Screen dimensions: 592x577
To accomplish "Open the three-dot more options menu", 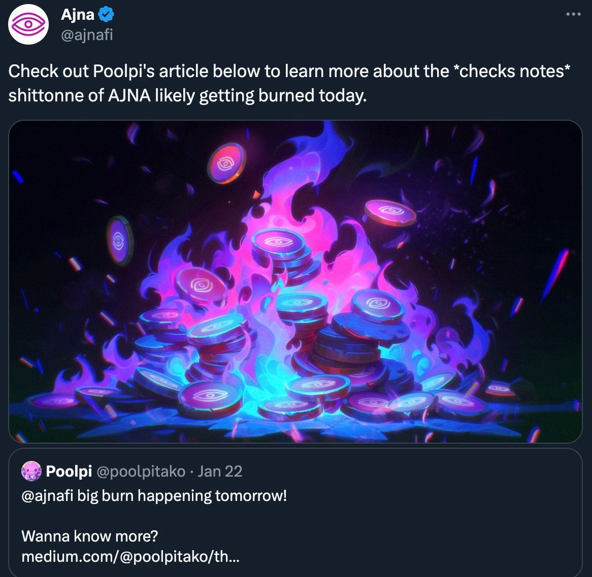I will (573, 14).
